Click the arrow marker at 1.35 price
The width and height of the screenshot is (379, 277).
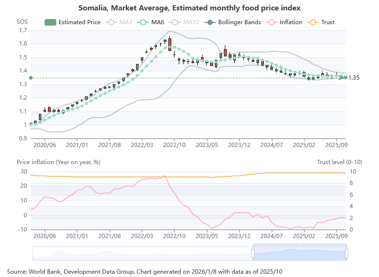(x=343, y=77)
